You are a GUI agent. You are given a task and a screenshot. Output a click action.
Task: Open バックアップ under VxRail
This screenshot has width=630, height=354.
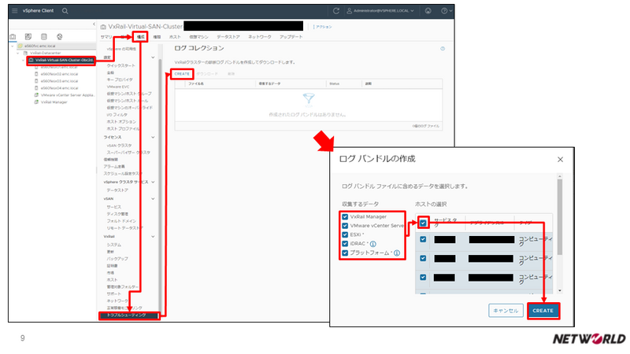click(117, 259)
